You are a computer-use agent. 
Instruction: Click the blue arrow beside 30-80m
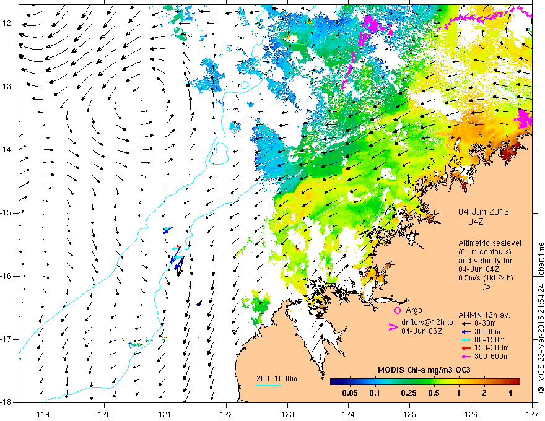pyautogui.click(x=466, y=332)
